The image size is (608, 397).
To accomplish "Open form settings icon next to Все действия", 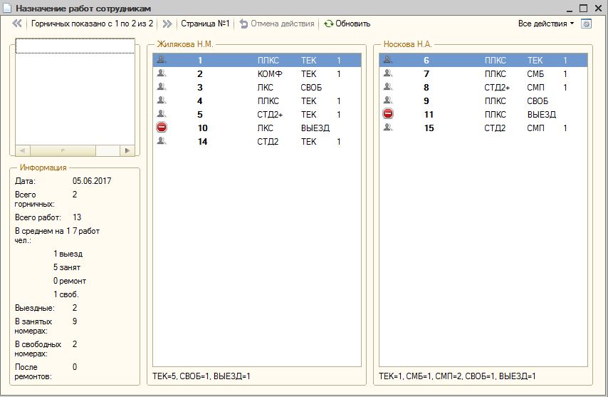I will pyautogui.click(x=587, y=24).
